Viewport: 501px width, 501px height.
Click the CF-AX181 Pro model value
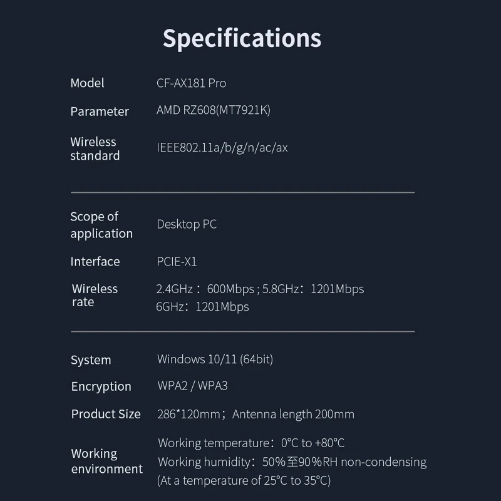(x=191, y=83)
